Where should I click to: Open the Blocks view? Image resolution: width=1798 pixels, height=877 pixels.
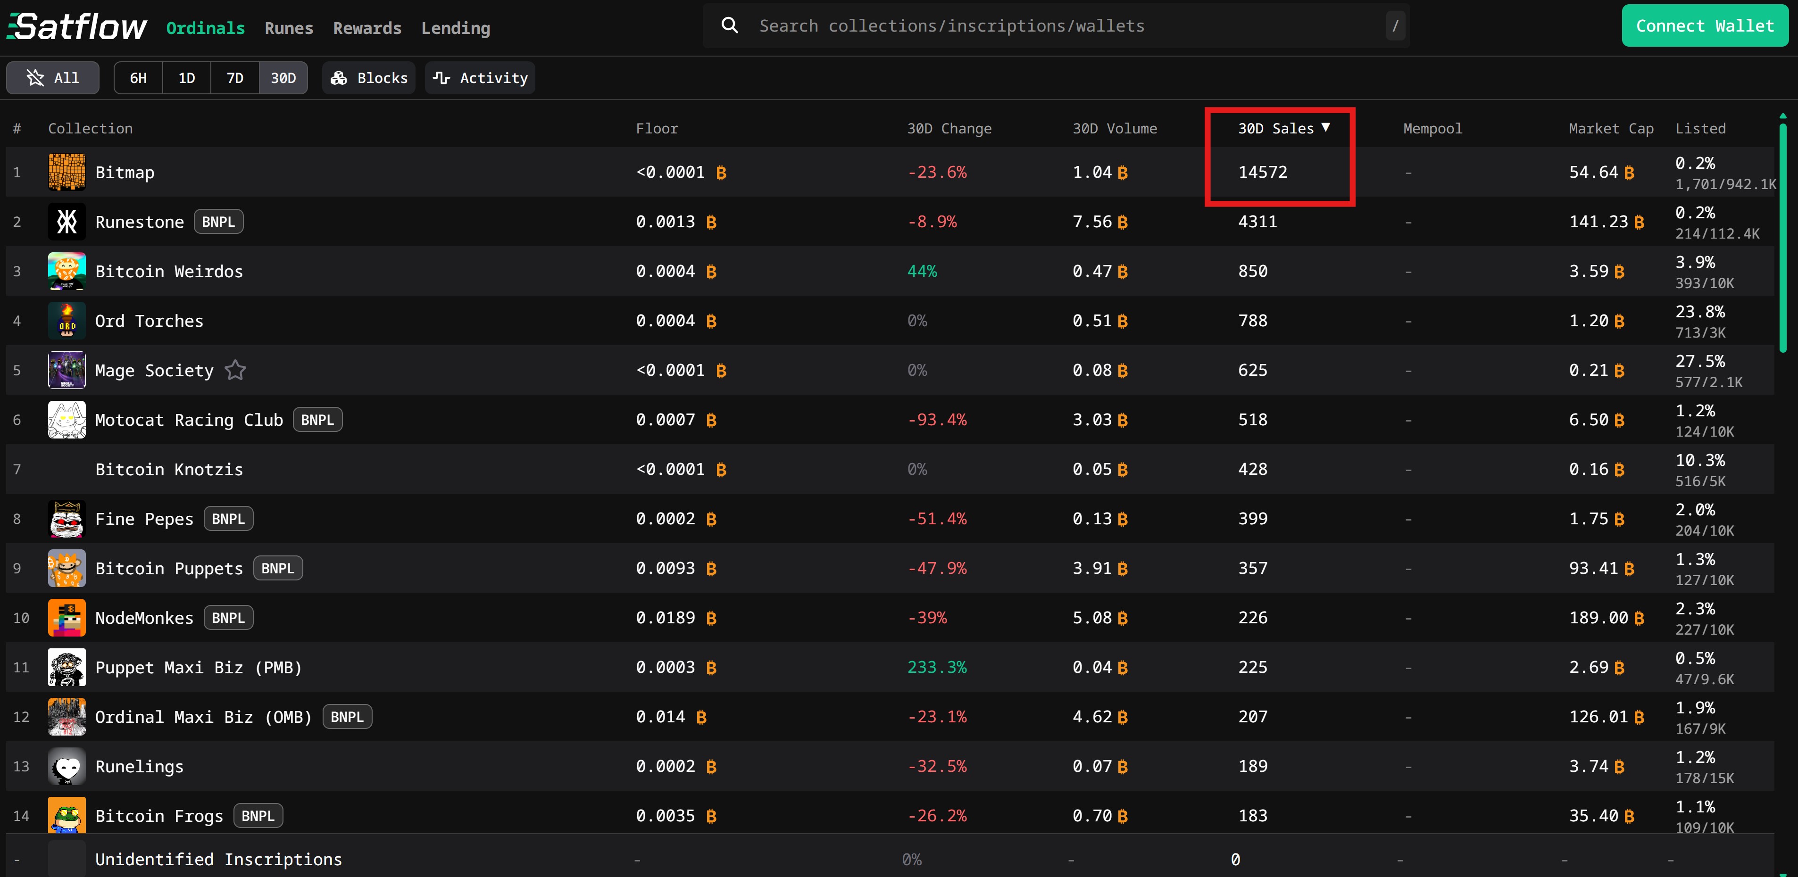[368, 78]
